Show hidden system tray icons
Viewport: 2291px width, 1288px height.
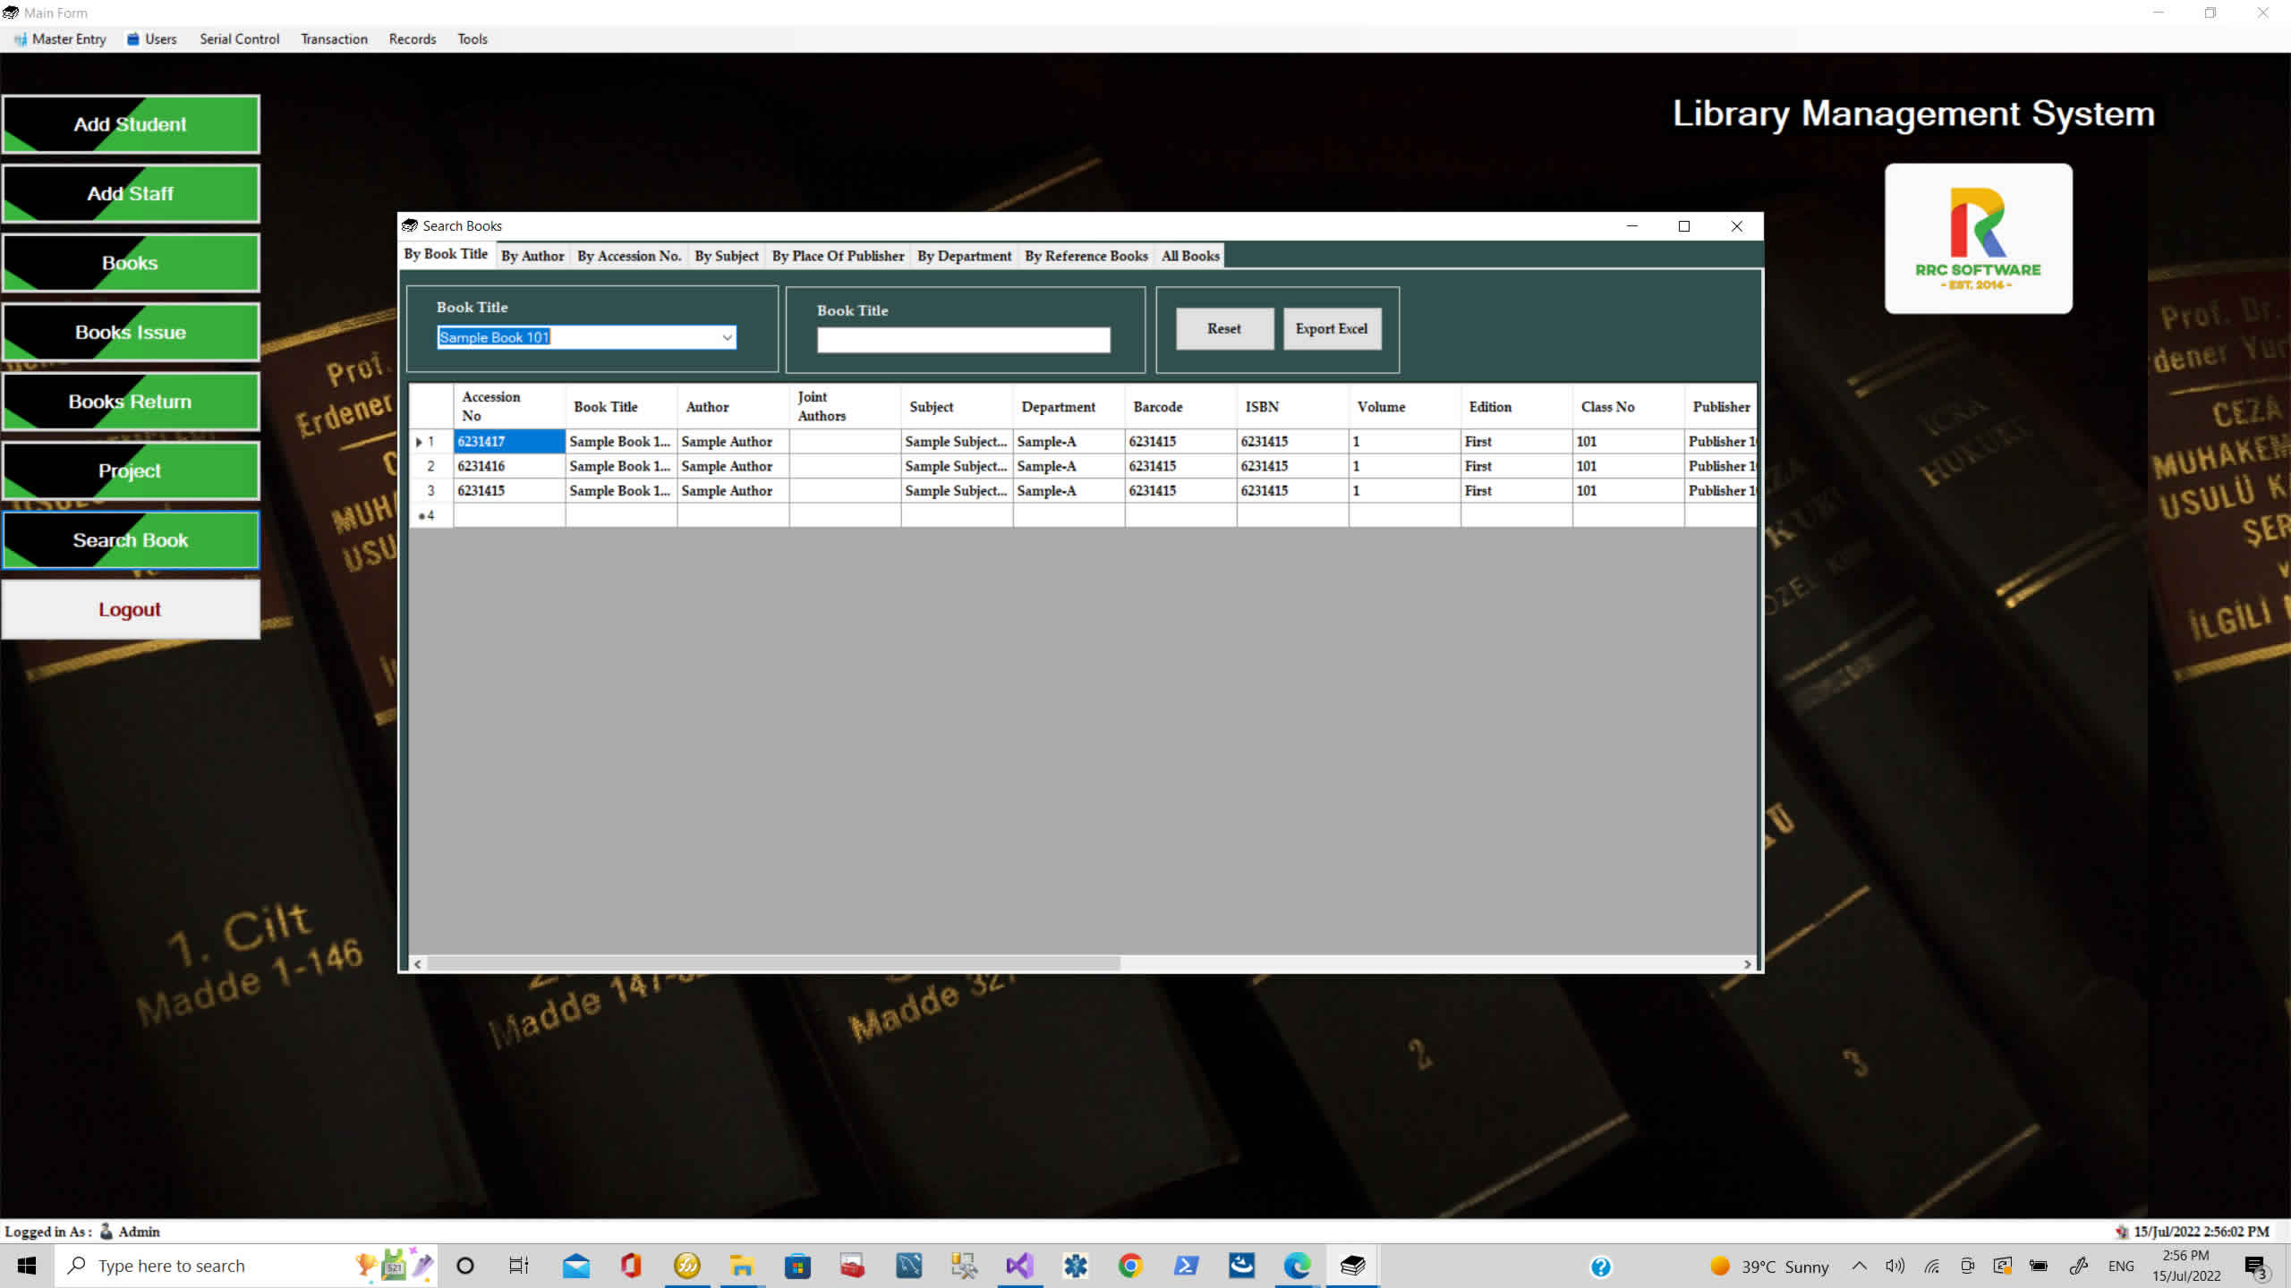[1860, 1266]
